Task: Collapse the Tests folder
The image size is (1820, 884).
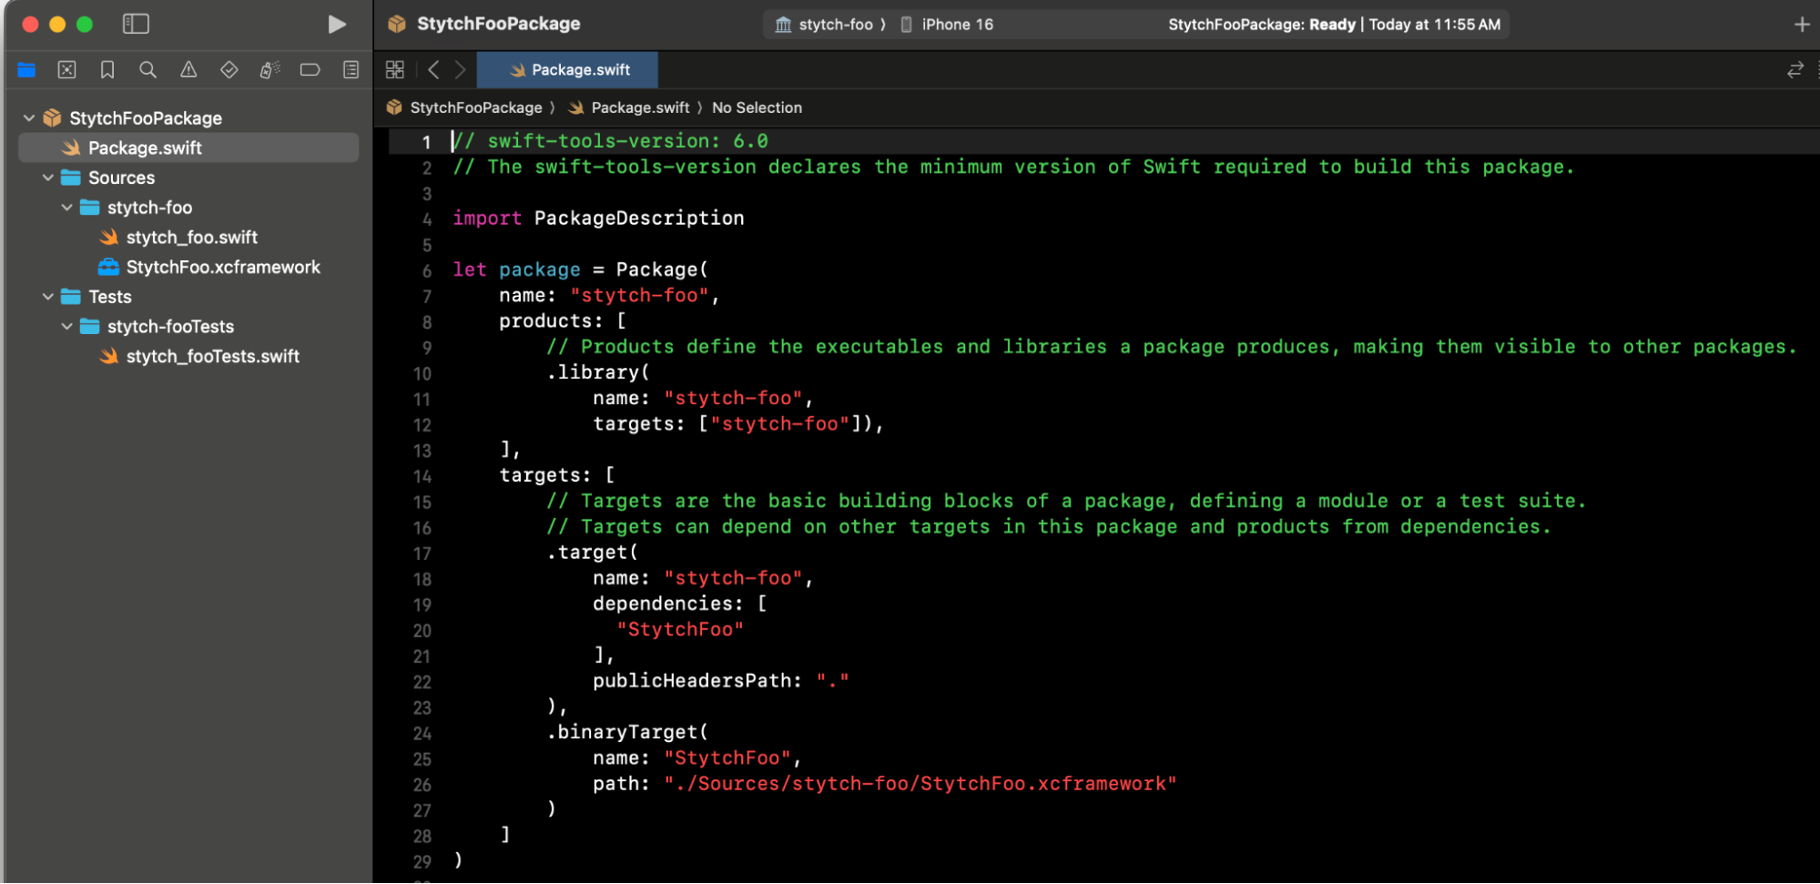Action: pyautogui.click(x=48, y=297)
